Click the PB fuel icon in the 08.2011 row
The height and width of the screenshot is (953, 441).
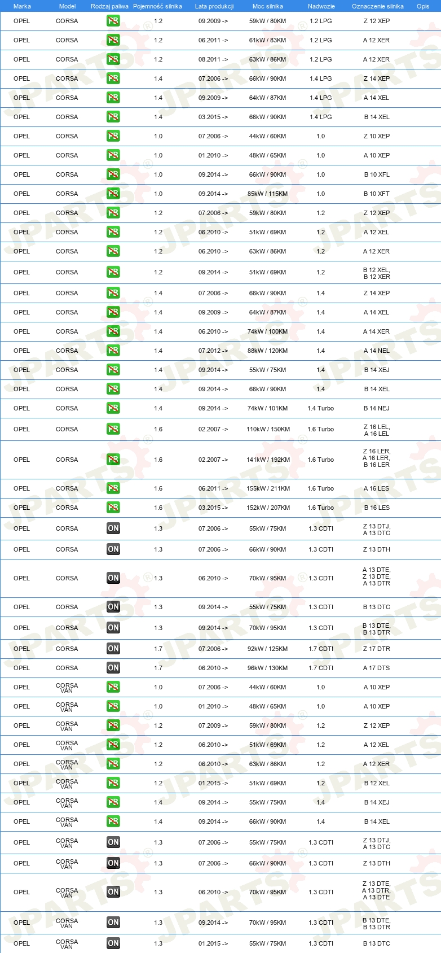[113, 59]
